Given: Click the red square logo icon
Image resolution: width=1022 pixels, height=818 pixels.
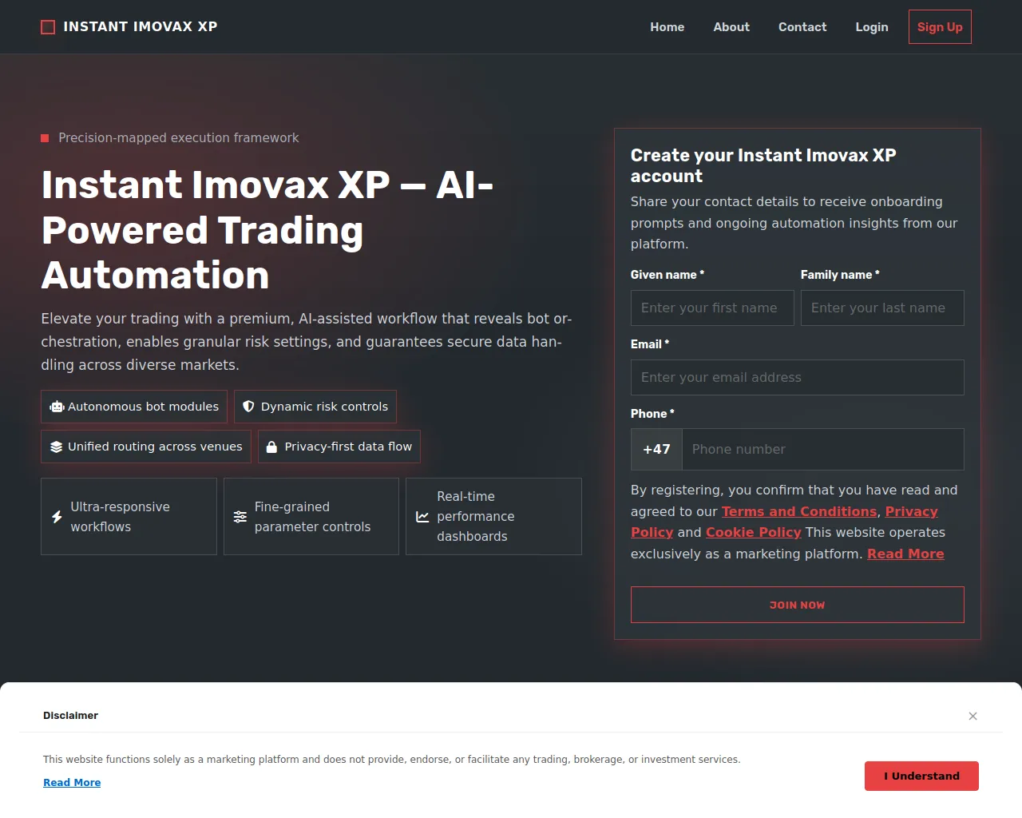Looking at the screenshot, I should click(48, 27).
